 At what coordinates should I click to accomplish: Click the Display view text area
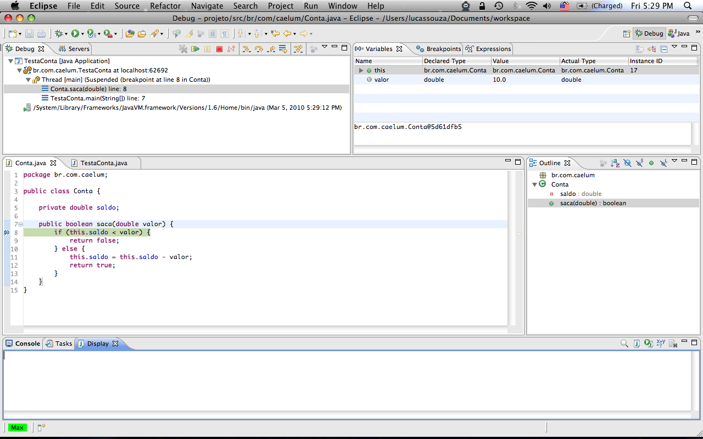tap(347, 380)
